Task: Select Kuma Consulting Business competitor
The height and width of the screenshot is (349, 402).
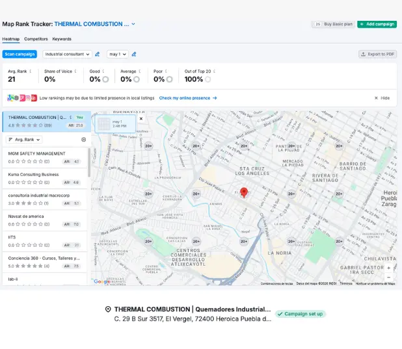Action: (x=45, y=179)
